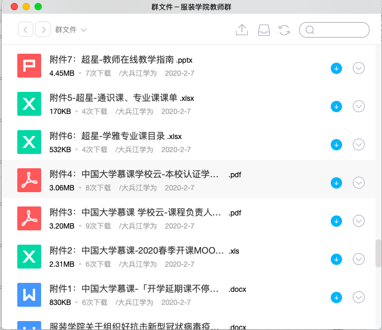Go forward with the right arrow button
This screenshot has height=330, width=382.
(43, 30)
